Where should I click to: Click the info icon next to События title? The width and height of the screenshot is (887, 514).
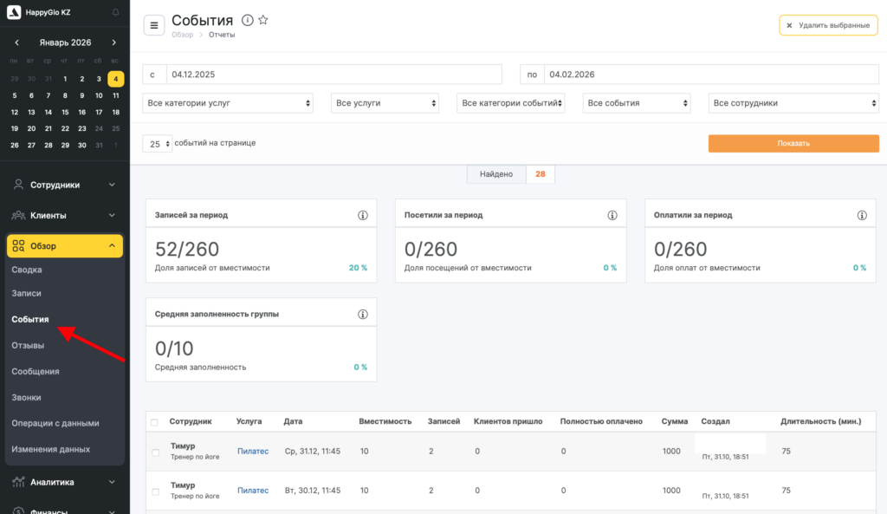247,21
